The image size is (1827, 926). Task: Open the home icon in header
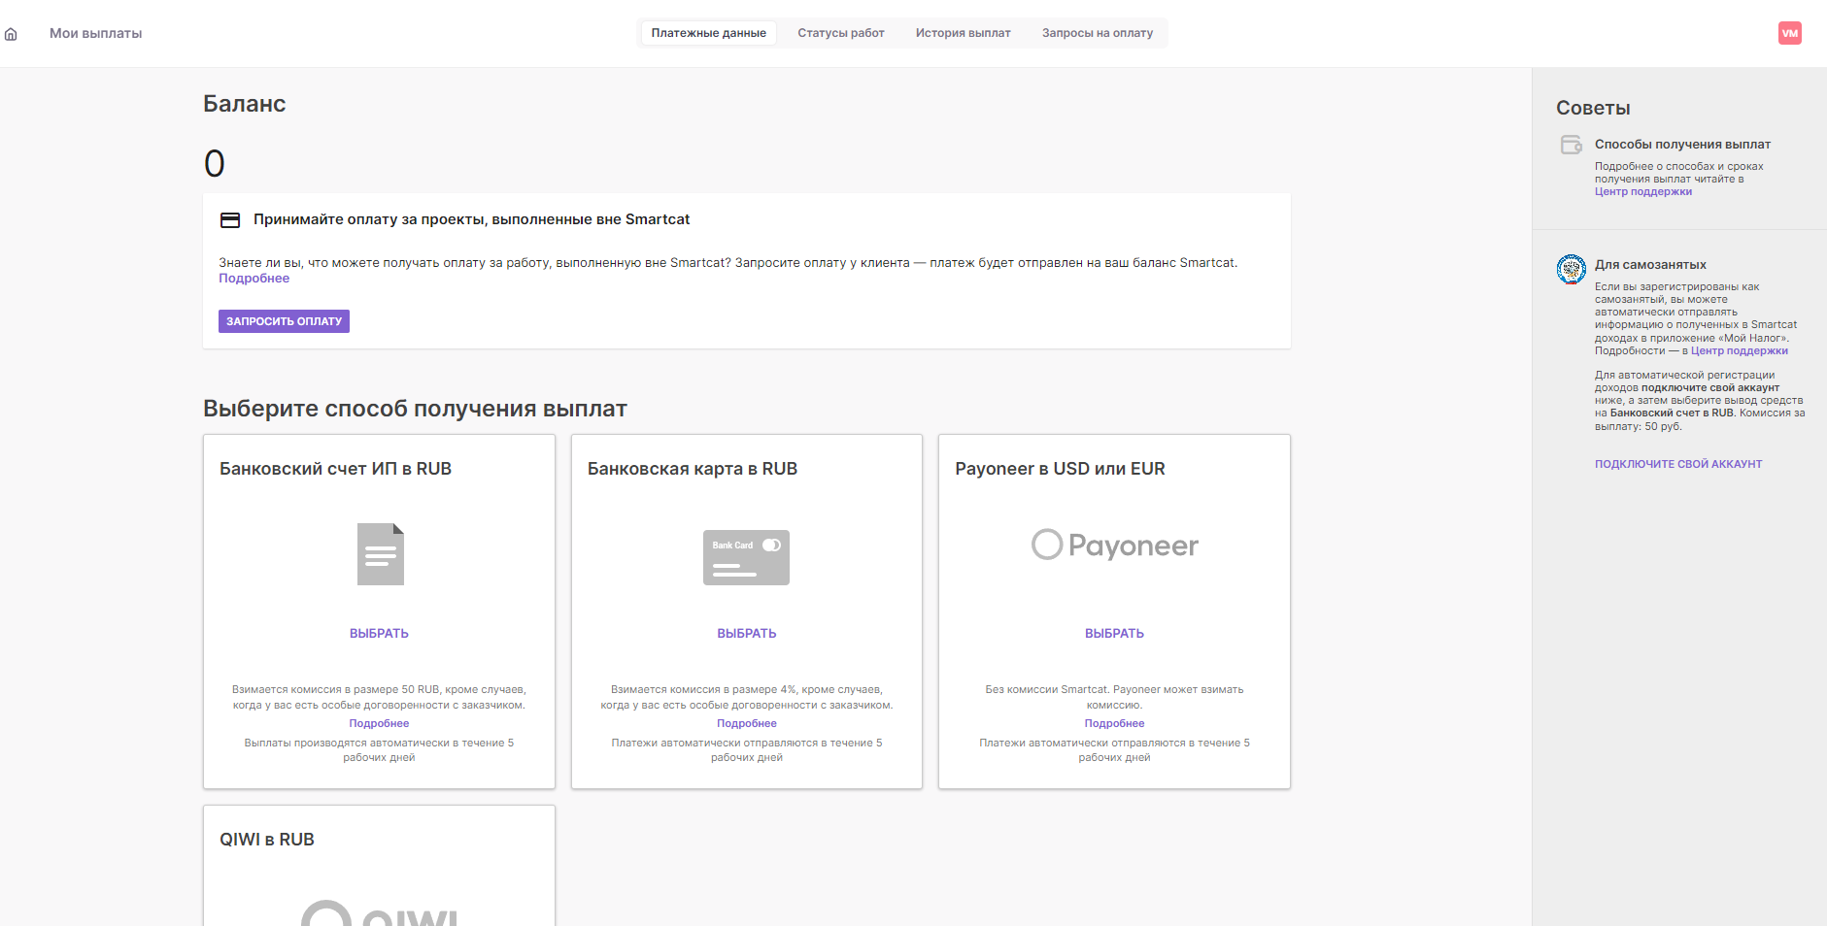(11, 34)
